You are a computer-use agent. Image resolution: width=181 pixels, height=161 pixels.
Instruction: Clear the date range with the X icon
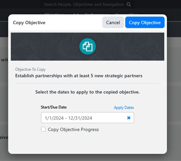point(129,118)
